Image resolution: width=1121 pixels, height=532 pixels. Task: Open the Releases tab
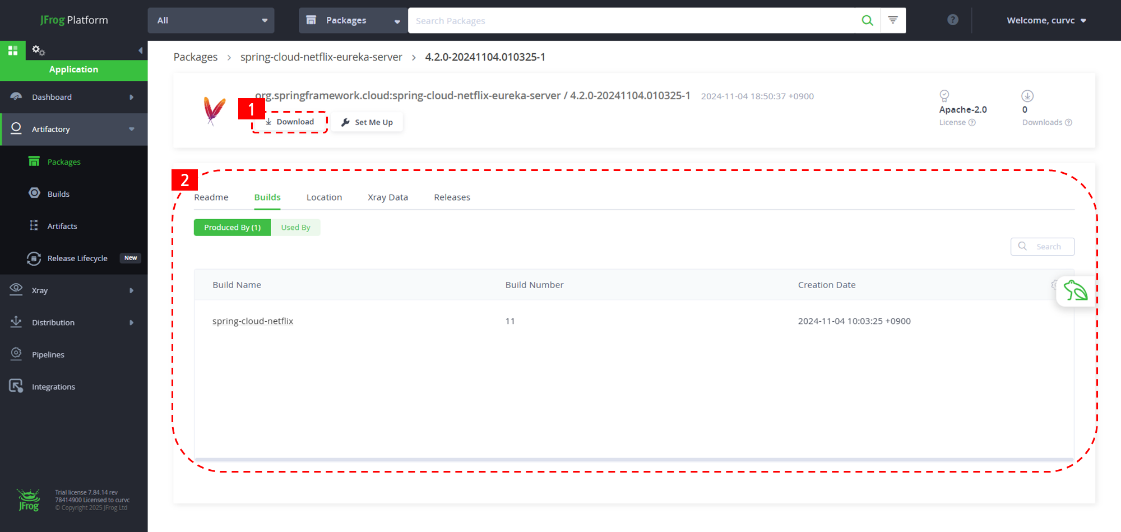452,197
